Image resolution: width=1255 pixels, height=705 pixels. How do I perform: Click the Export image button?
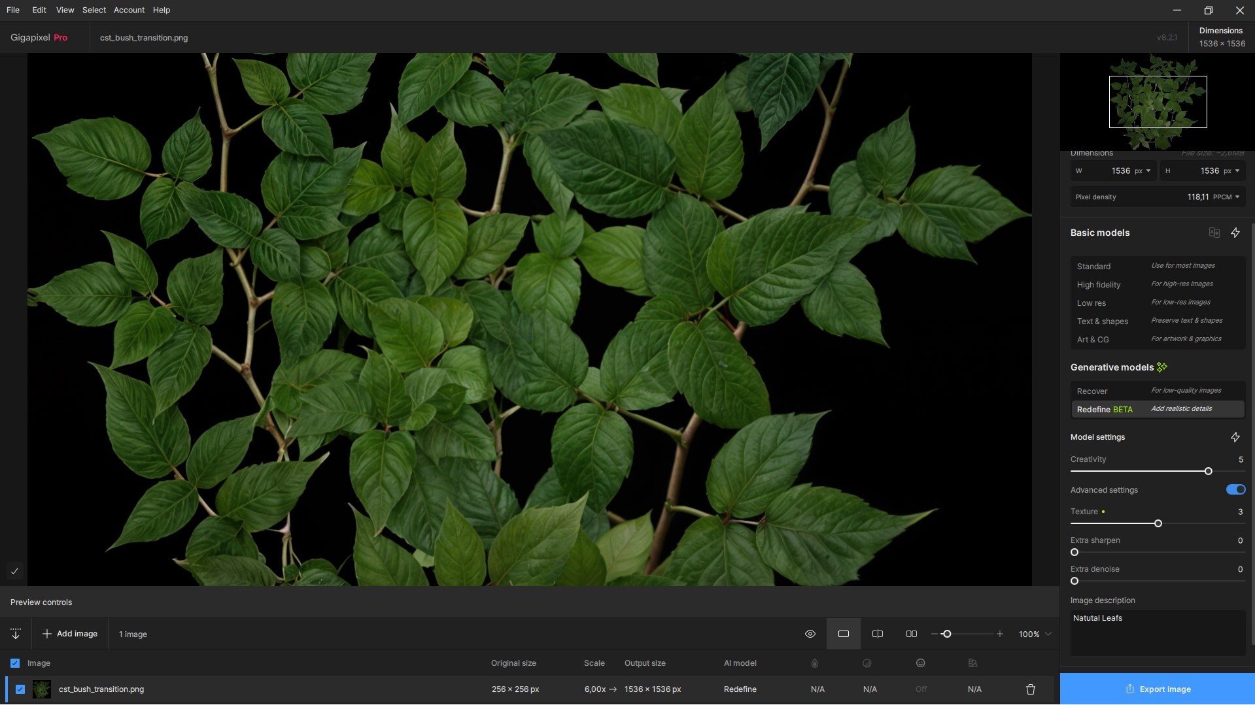click(1158, 689)
